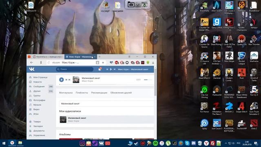261x147 pixels.
Task: Click the heart extension icon in the toolbar
Action: click(x=111, y=62)
